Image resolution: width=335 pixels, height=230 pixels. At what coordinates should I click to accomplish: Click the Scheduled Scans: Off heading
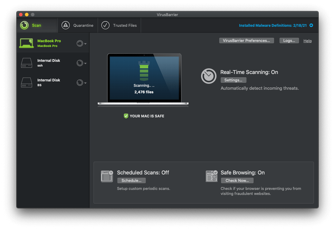143,173
